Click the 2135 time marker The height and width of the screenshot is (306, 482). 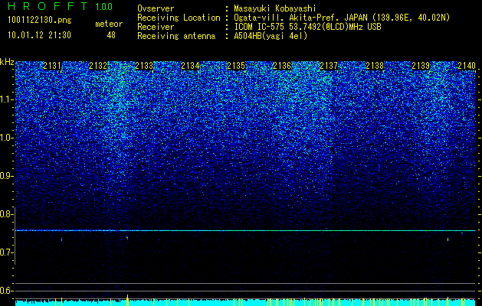(x=236, y=66)
